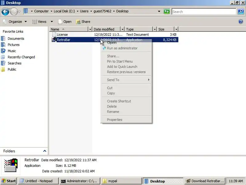Click the blue Help icon

tap(241, 22)
